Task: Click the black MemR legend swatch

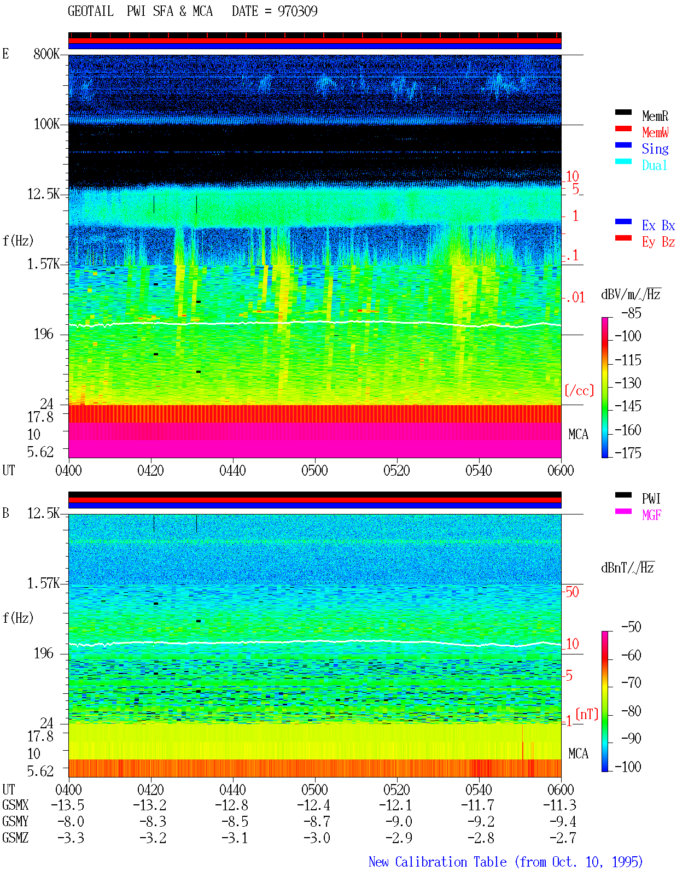Action: click(623, 112)
